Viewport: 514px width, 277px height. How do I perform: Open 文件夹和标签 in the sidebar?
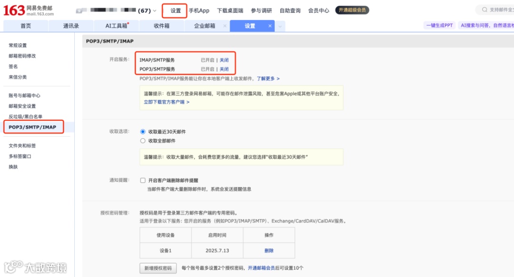click(22, 146)
